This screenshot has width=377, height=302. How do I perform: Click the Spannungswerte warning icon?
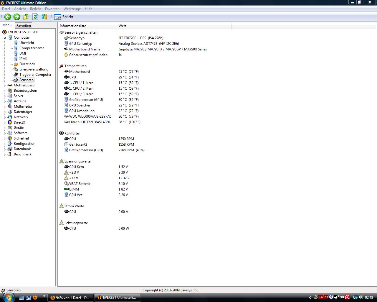point(61,161)
